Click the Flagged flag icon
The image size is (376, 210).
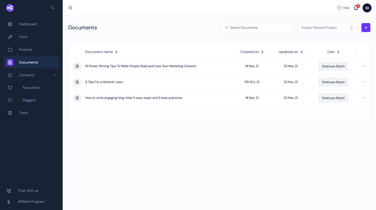click(10, 100)
